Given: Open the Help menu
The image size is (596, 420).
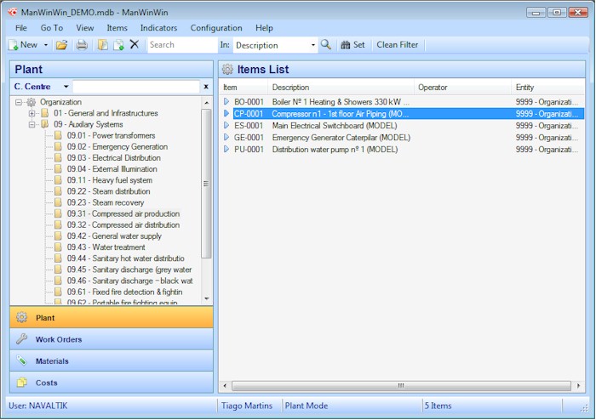Looking at the screenshot, I should [x=264, y=28].
